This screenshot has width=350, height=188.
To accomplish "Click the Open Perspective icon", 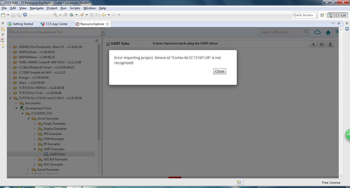I will (x=322, y=15).
